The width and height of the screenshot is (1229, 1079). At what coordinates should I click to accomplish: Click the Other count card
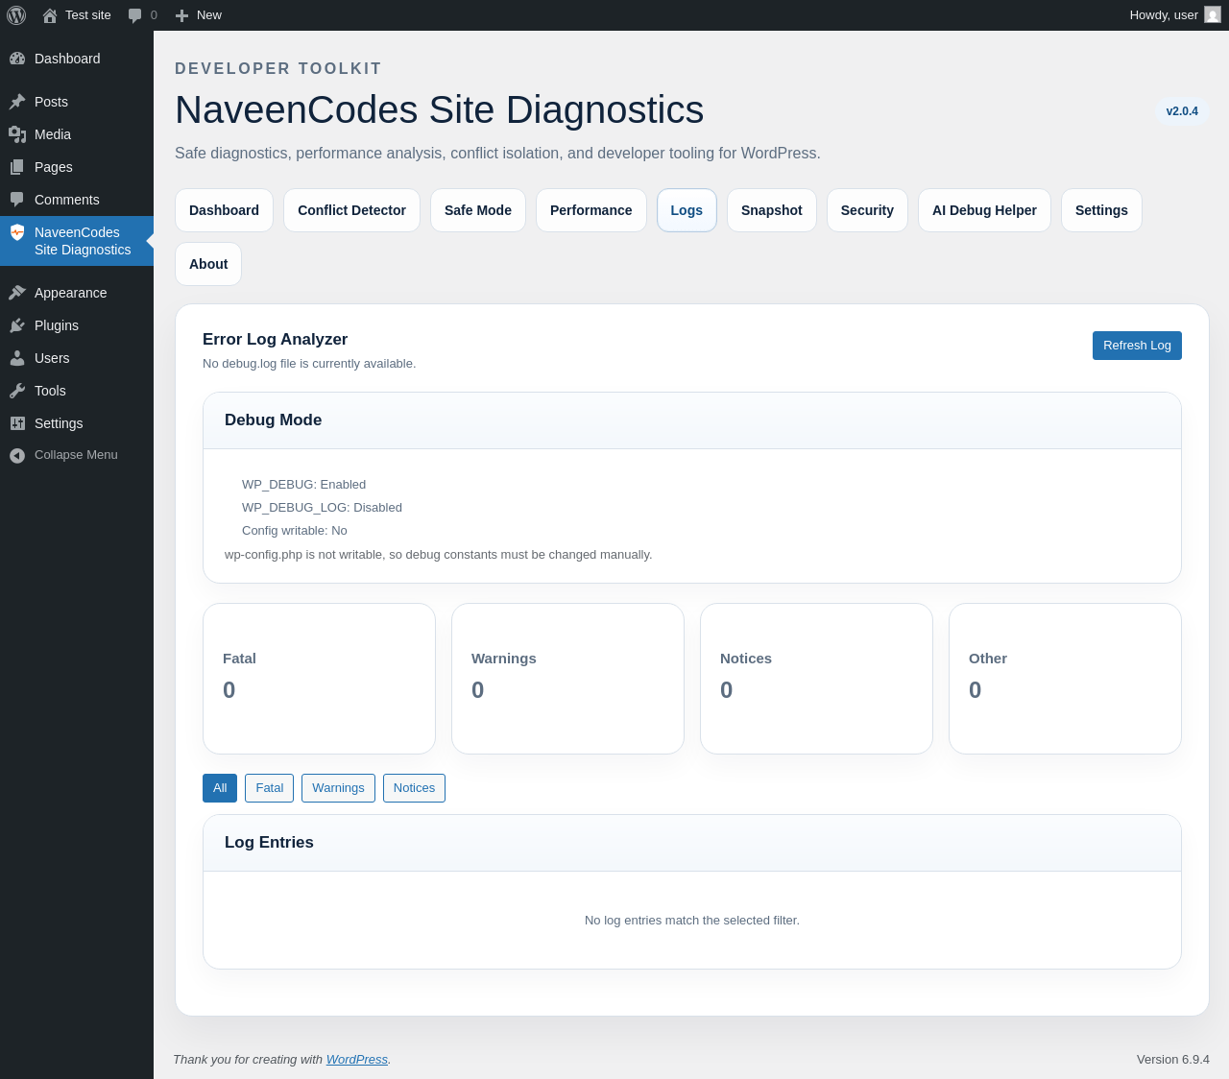[x=1065, y=679]
